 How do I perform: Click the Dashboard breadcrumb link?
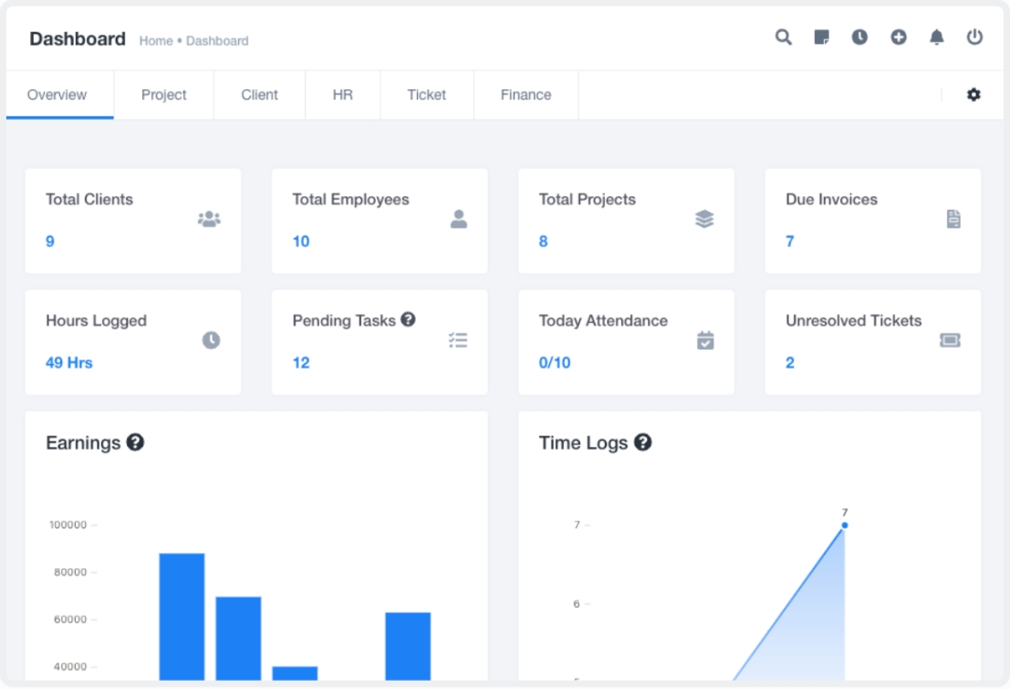[x=217, y=40]
